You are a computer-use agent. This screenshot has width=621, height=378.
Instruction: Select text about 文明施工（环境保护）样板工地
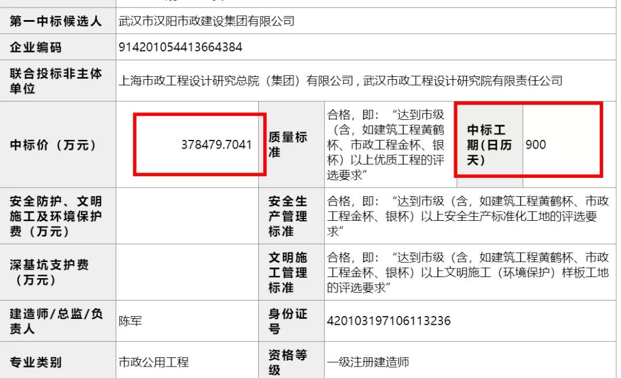[467, 272]
